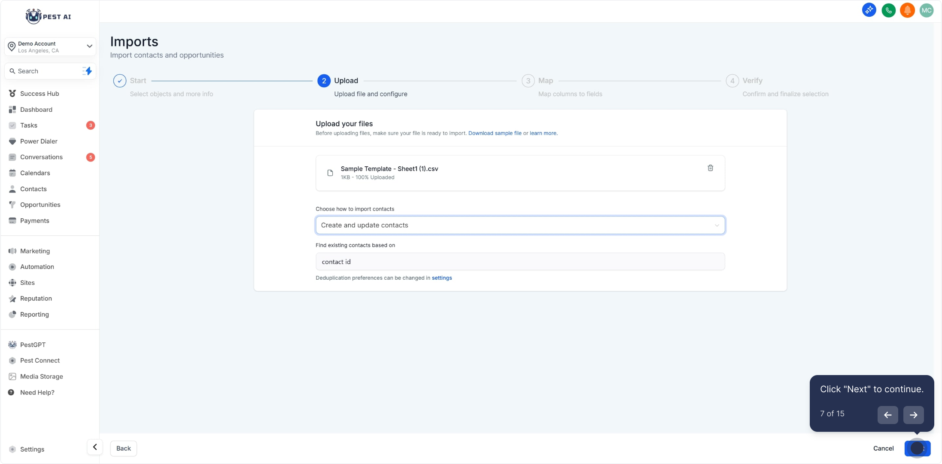
Task: Click the learn more link
Action: click(x=543, y=133)
